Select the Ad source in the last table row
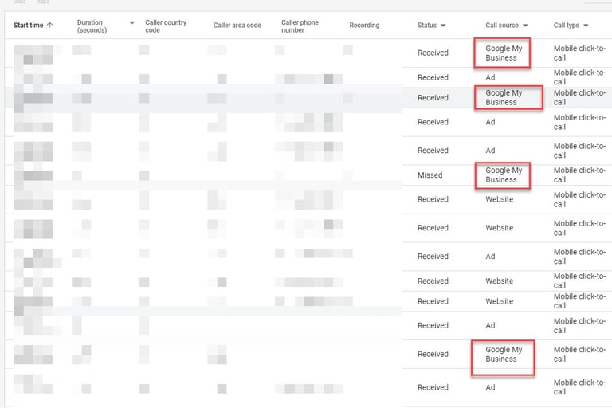This screenshot has height=408, width=612. pos(490,387)
